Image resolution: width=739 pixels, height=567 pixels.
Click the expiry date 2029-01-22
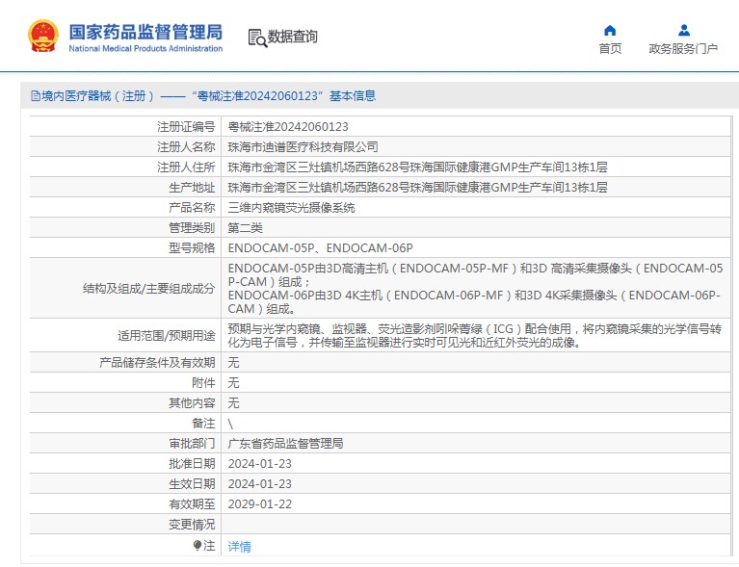pyautogui.click(x=259, y=503)
